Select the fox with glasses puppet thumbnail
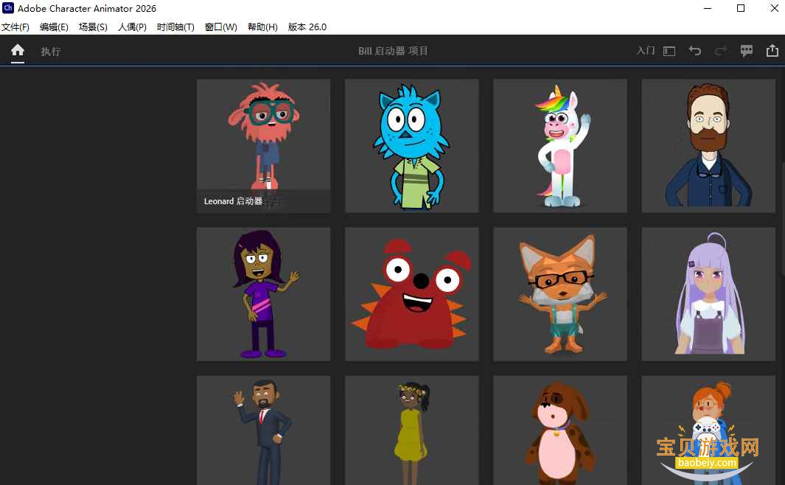Image resolution: width=785 pixels, height=485 pixels. (x=559, y=294)
